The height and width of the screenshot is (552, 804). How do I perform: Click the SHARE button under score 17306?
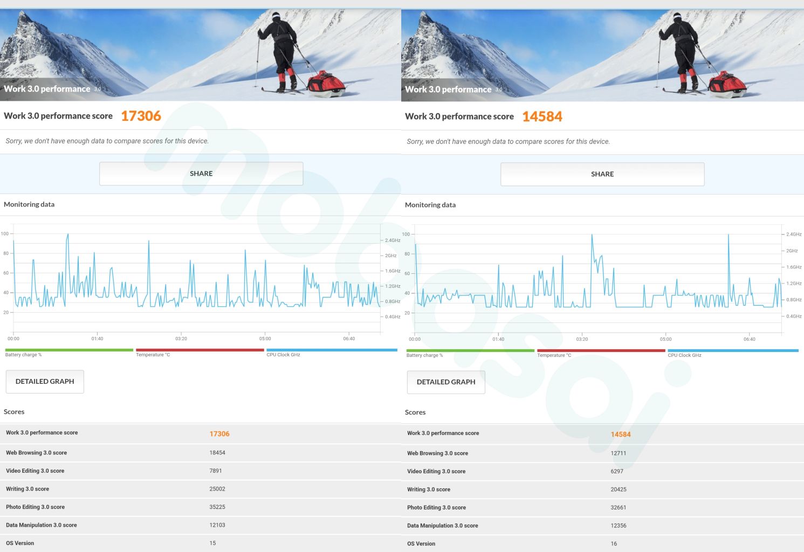click(201, 174)
